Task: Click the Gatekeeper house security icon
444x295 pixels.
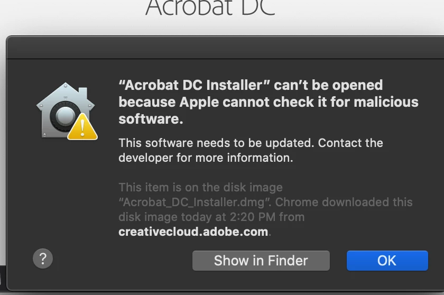Action: click(x=67, y=111)
